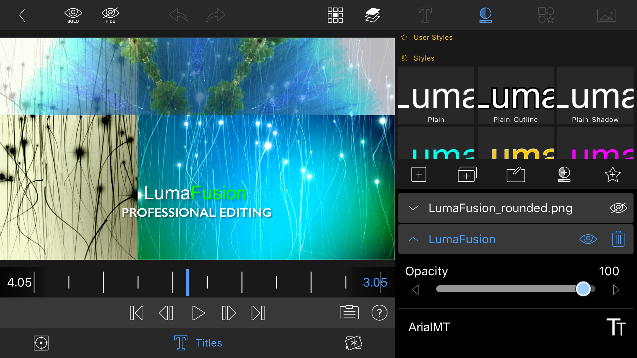Select the yellow text style thumbnail
Viewport: 637px width, 358px height.
(x=516, y=143)
